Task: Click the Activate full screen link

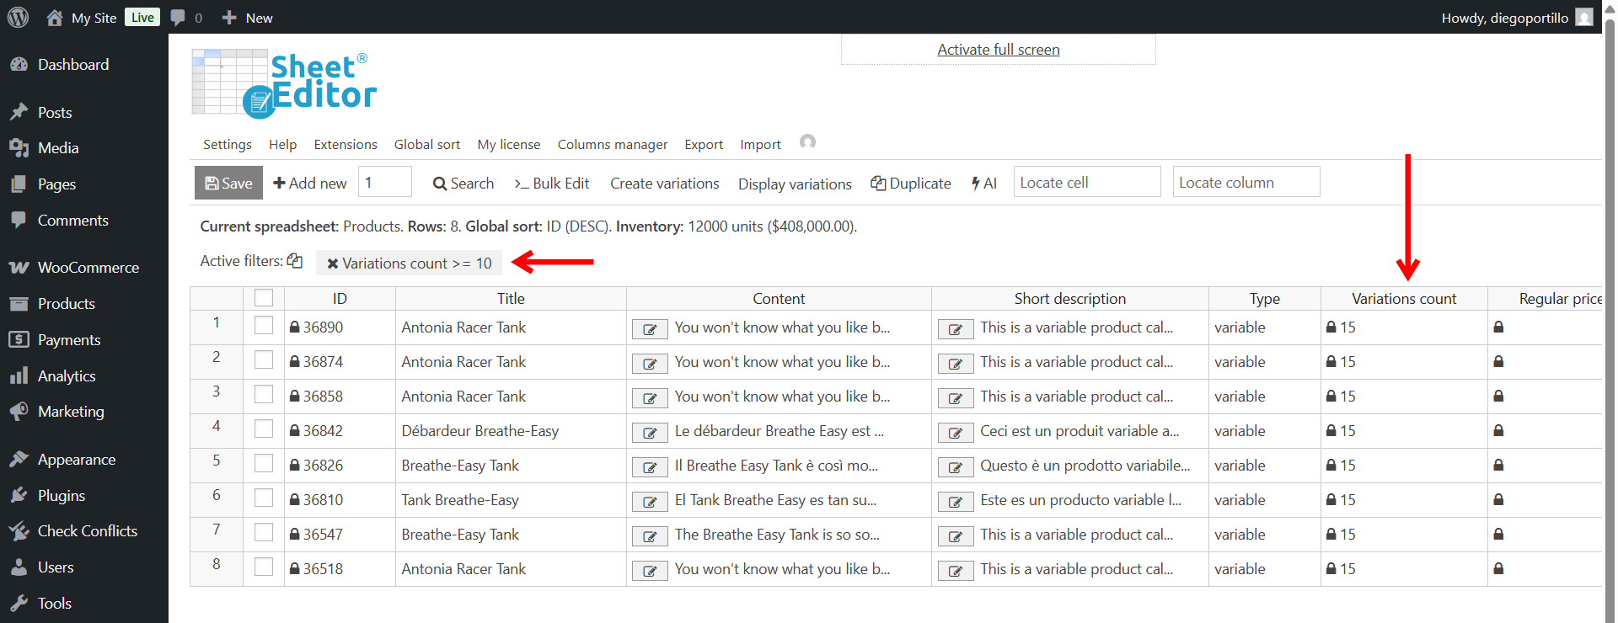Action: 998,50
